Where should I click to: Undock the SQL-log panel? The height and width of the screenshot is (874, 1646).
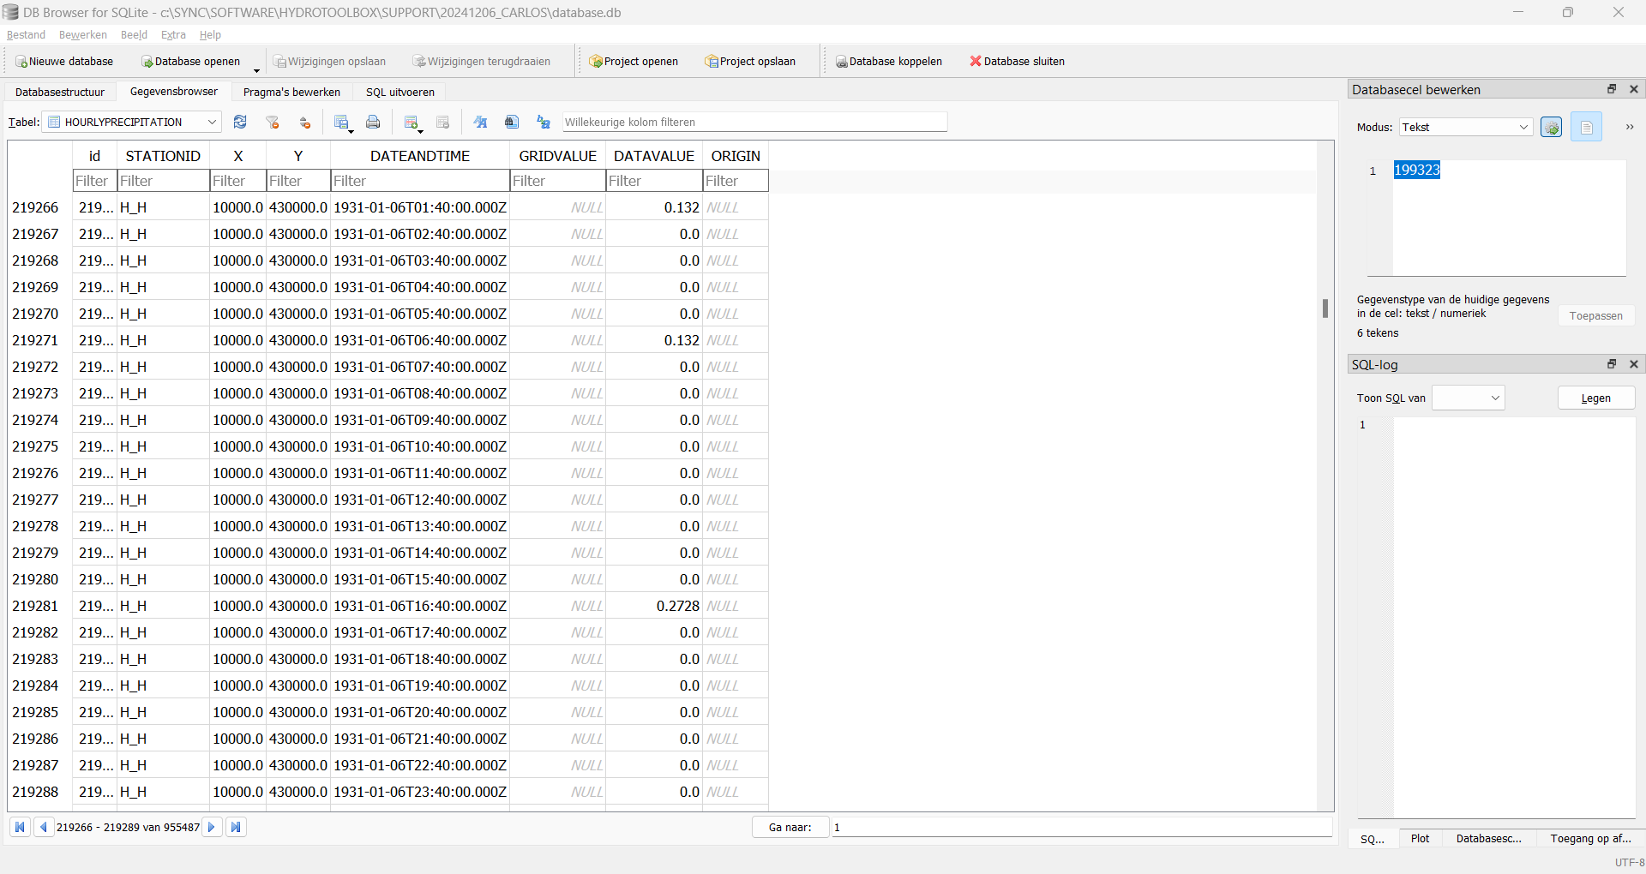1611,364
